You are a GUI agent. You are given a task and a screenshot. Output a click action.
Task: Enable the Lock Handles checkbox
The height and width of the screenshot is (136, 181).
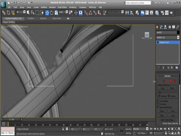[158, 101]
